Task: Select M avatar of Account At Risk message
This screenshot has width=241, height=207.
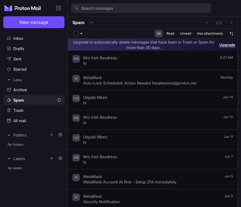Action: tap(76, 177)
